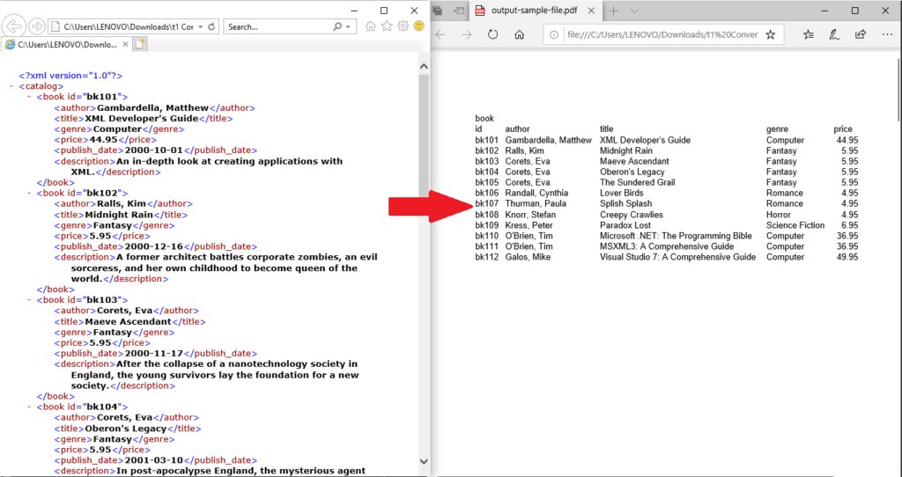The width and height of the screenshot is (902, 477).
Task: Open Edge more options ellipsis menu
Action: [885, 35]
